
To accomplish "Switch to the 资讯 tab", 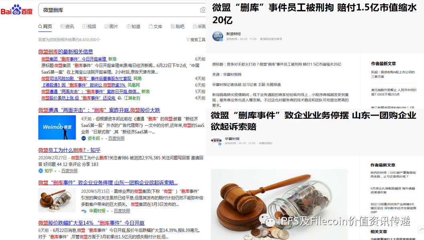I will click(x=67, y=26).
